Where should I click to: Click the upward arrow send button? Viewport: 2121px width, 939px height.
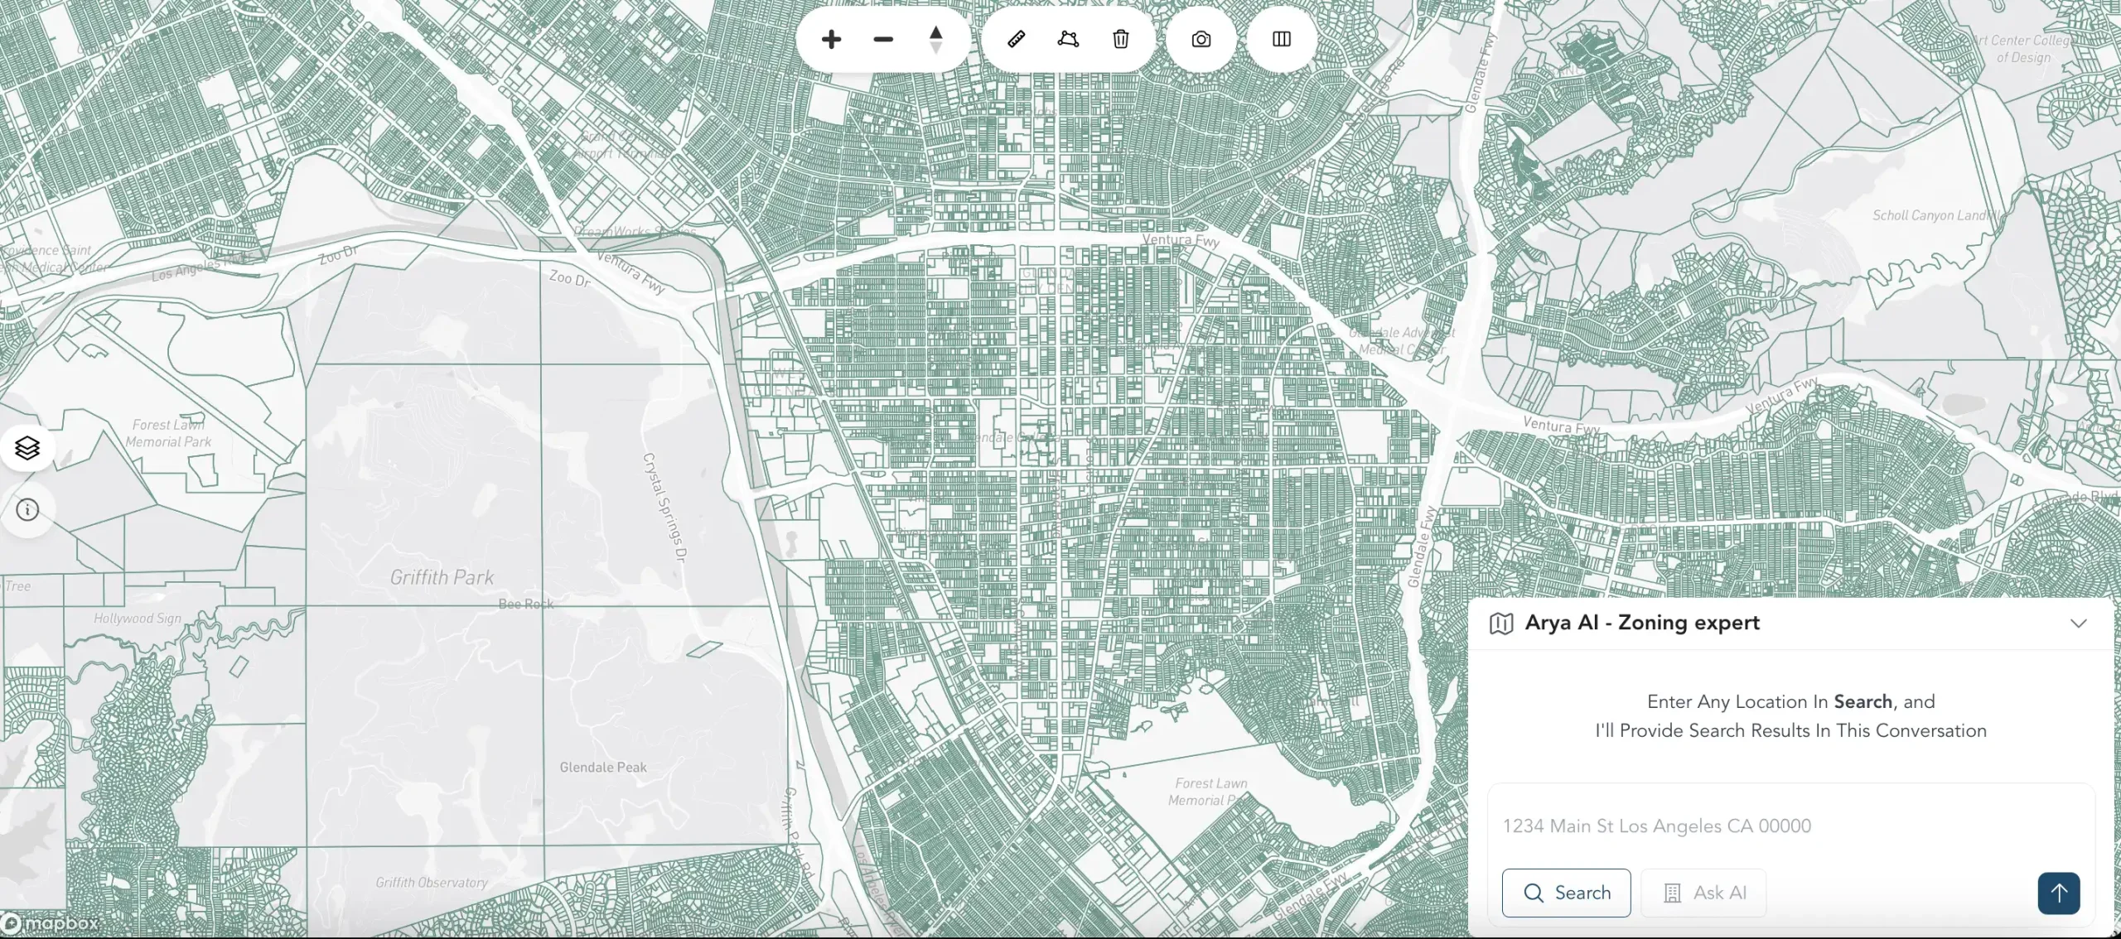2058,893
